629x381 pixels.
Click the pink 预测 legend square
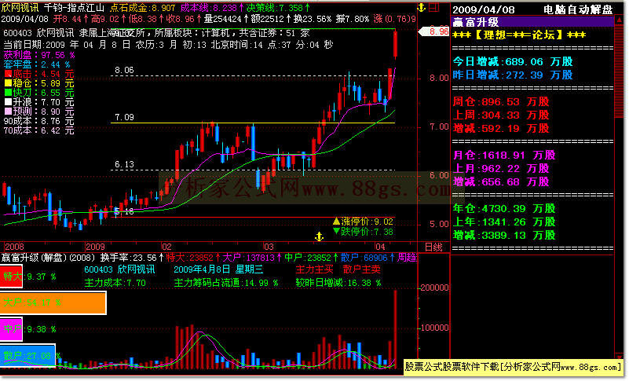coord(8,112)
